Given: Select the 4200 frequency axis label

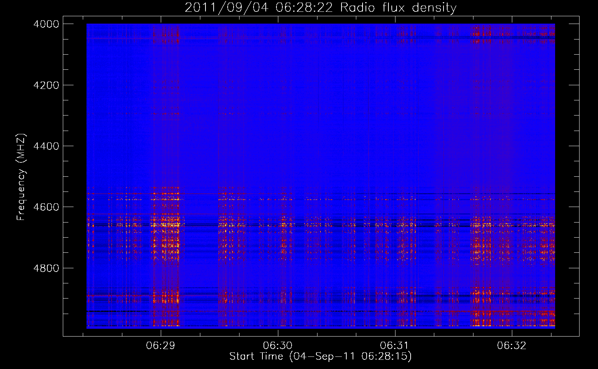Looking at the screenshot, I should tap(46, 85).
